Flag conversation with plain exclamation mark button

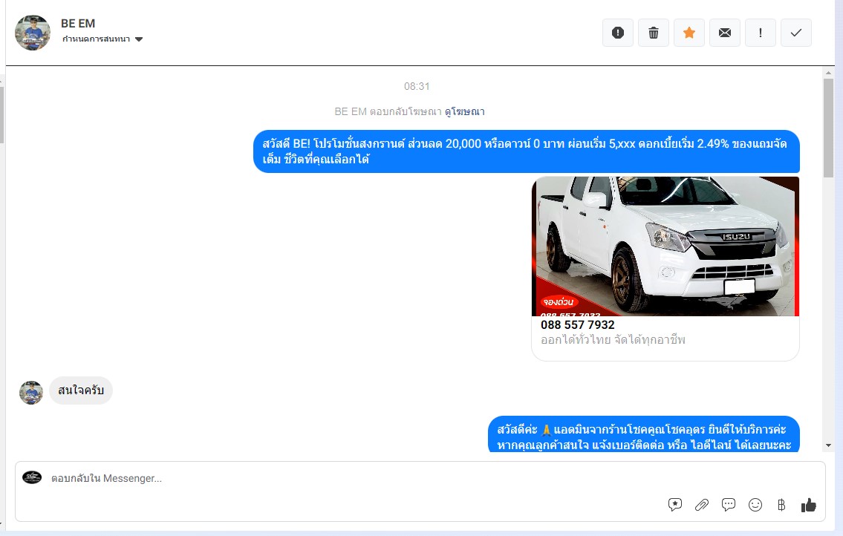761,33
